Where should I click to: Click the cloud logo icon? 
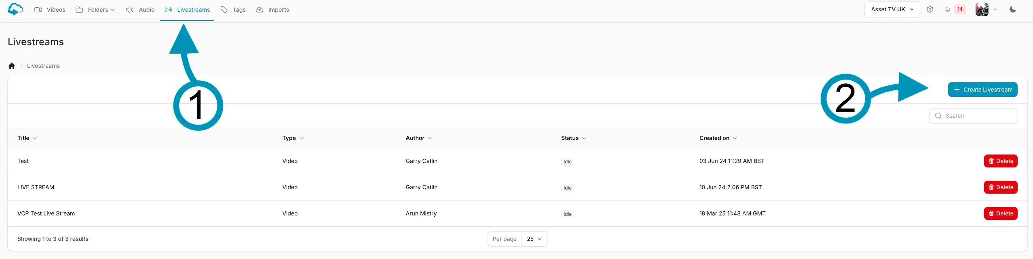[15, 9]
